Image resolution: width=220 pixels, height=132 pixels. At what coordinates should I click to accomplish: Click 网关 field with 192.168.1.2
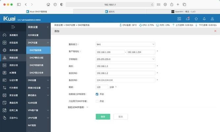[x=125, y=66]
